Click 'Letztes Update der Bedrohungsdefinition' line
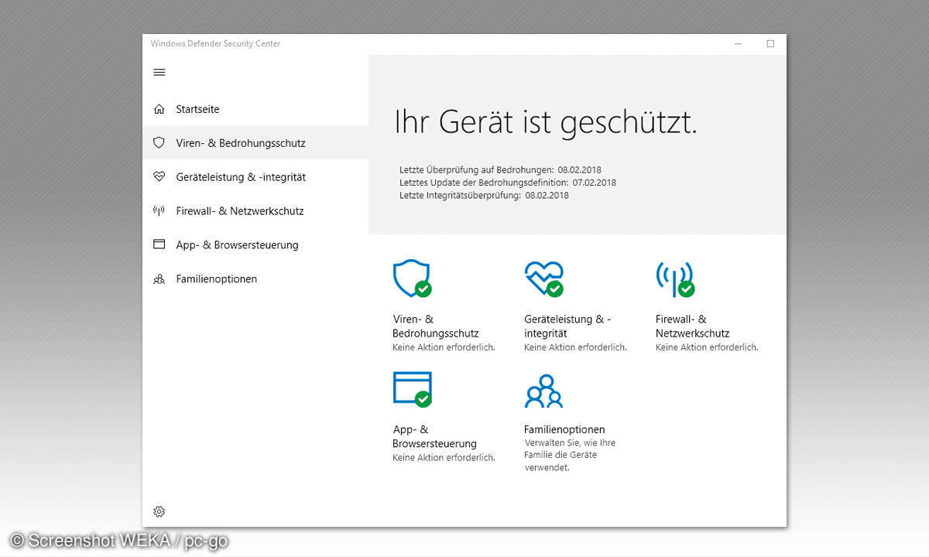Screen dimensions: 929x557 (x=508, y=183)
